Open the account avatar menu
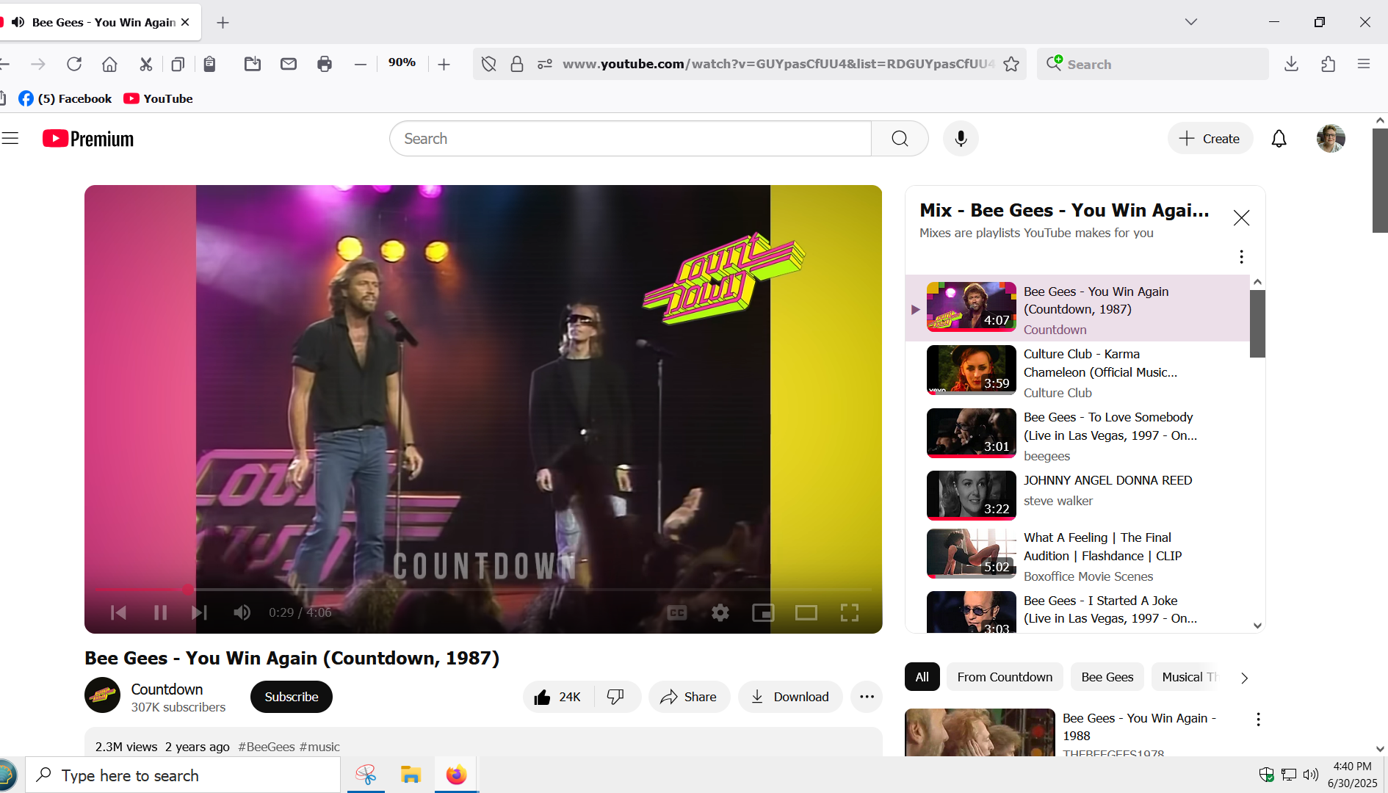Viewport: 1388px width, 793px height. coord(1330,138)
